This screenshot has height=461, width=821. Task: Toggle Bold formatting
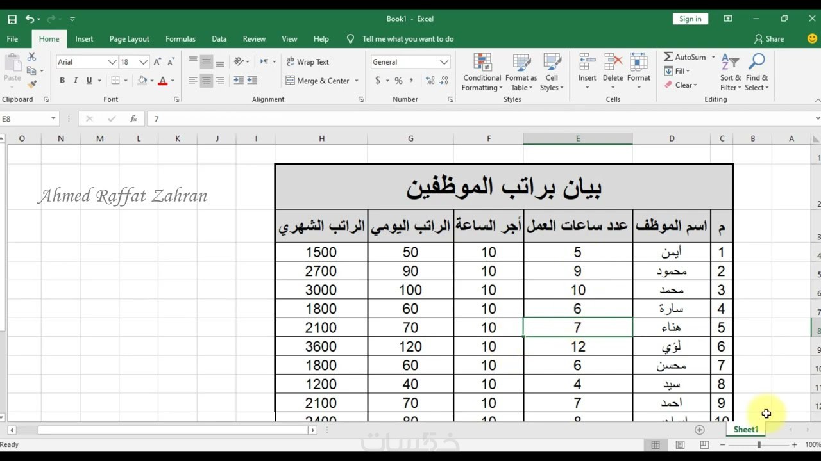[x=62, y=81]
